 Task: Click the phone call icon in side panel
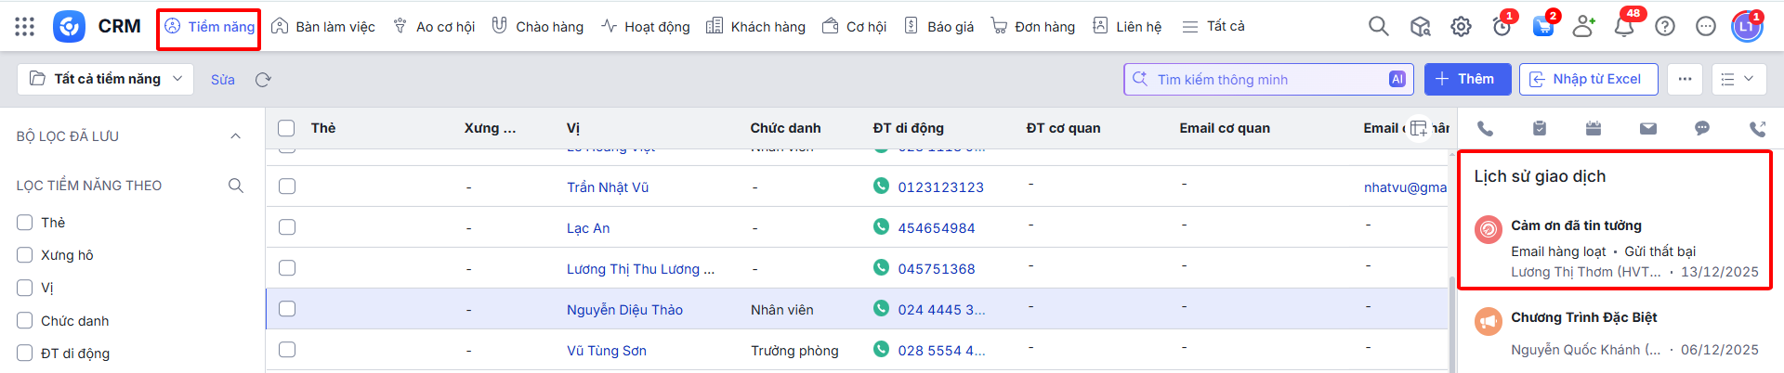coord(1485,129)
